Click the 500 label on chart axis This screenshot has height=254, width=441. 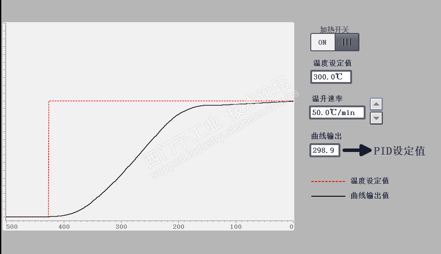[12, 227]
